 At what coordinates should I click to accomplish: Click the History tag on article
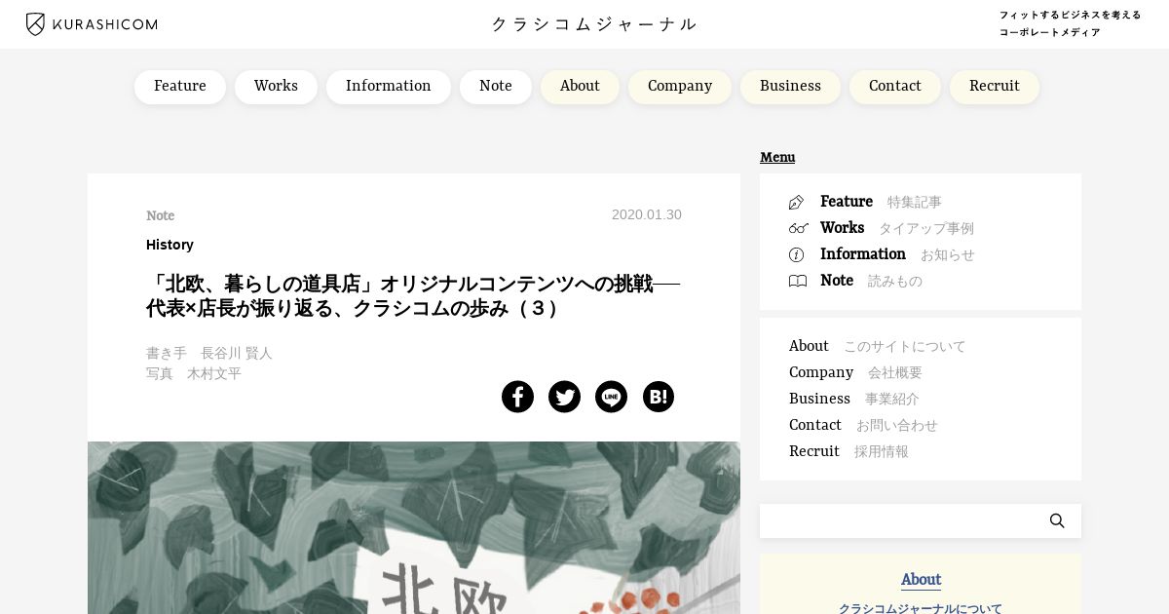point(170,245)
